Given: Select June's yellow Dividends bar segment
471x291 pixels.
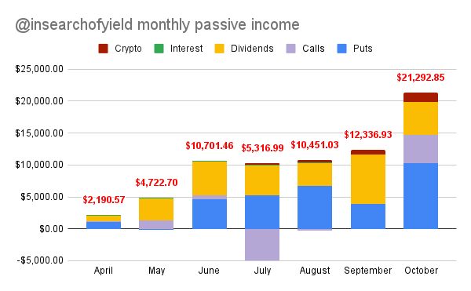Looking at the screenshot, I should coord(210,179).
